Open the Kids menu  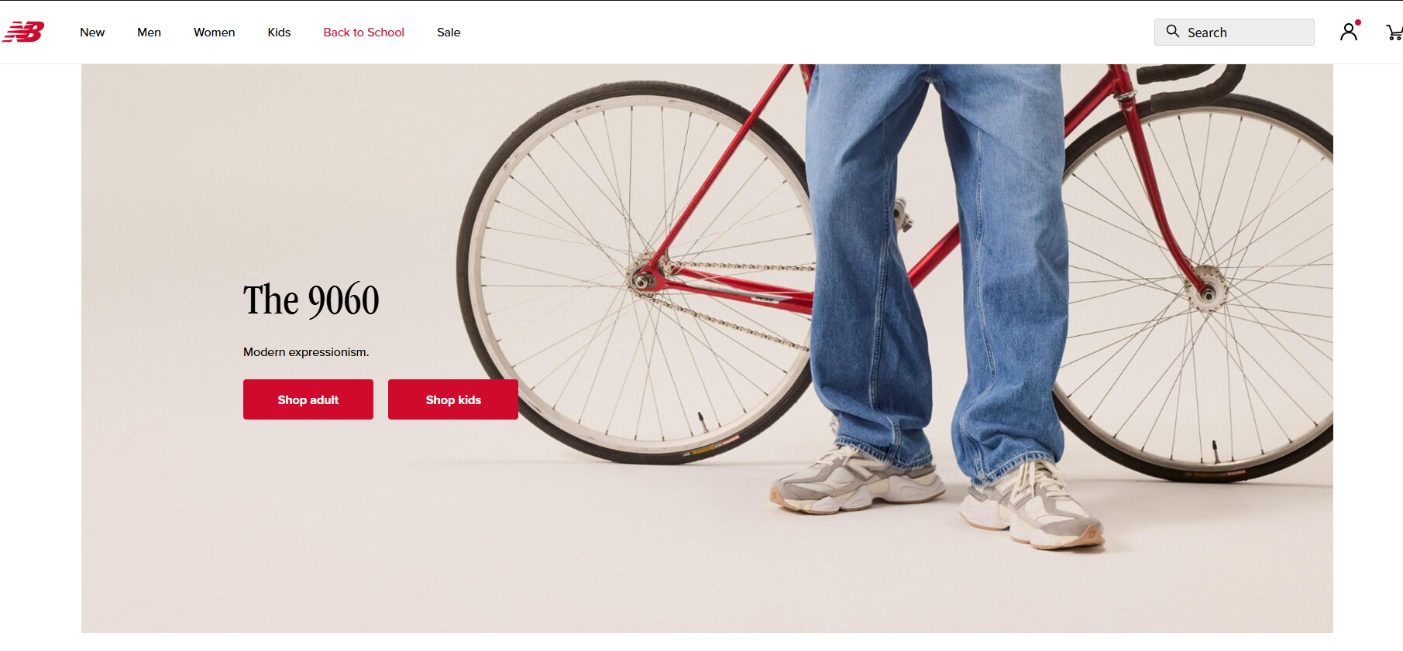click(x=279, y=33)
